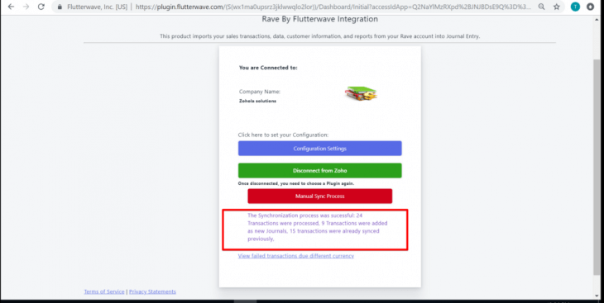Click 'Click here to set your Configuration' text
Viewport: 604px width, 303px height.
[283, 135]
